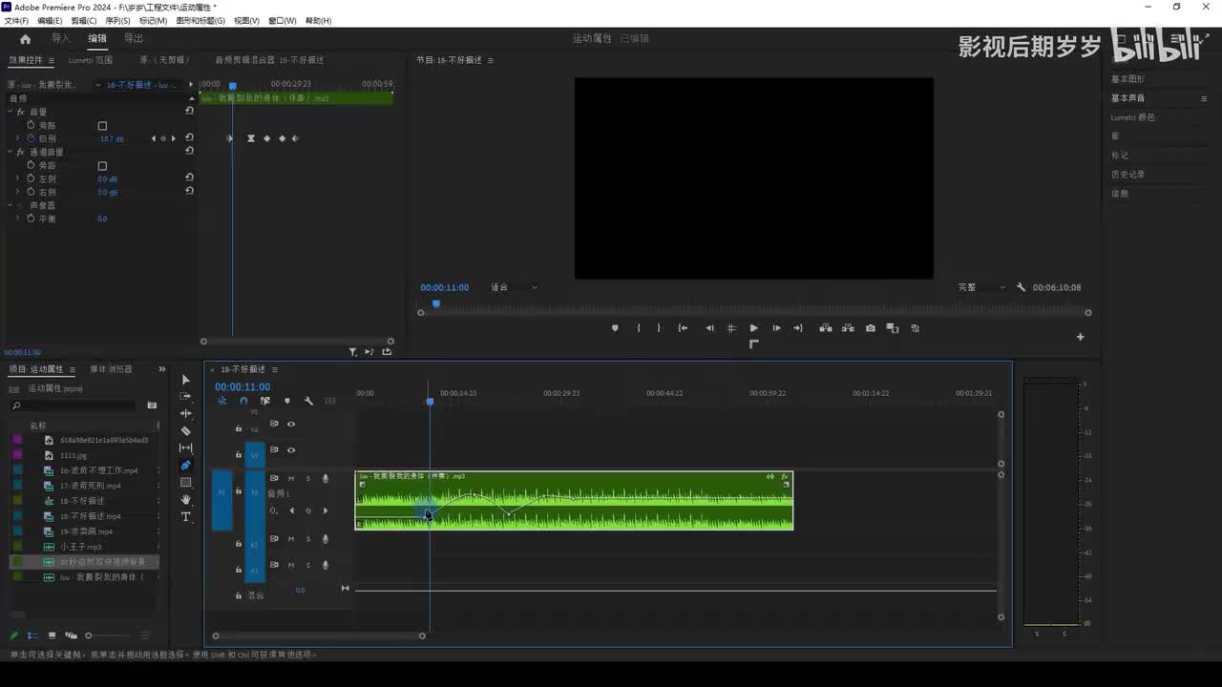1222x687 pixels.
Task: Select the Type tool
Action: click(x=185, y=517)
